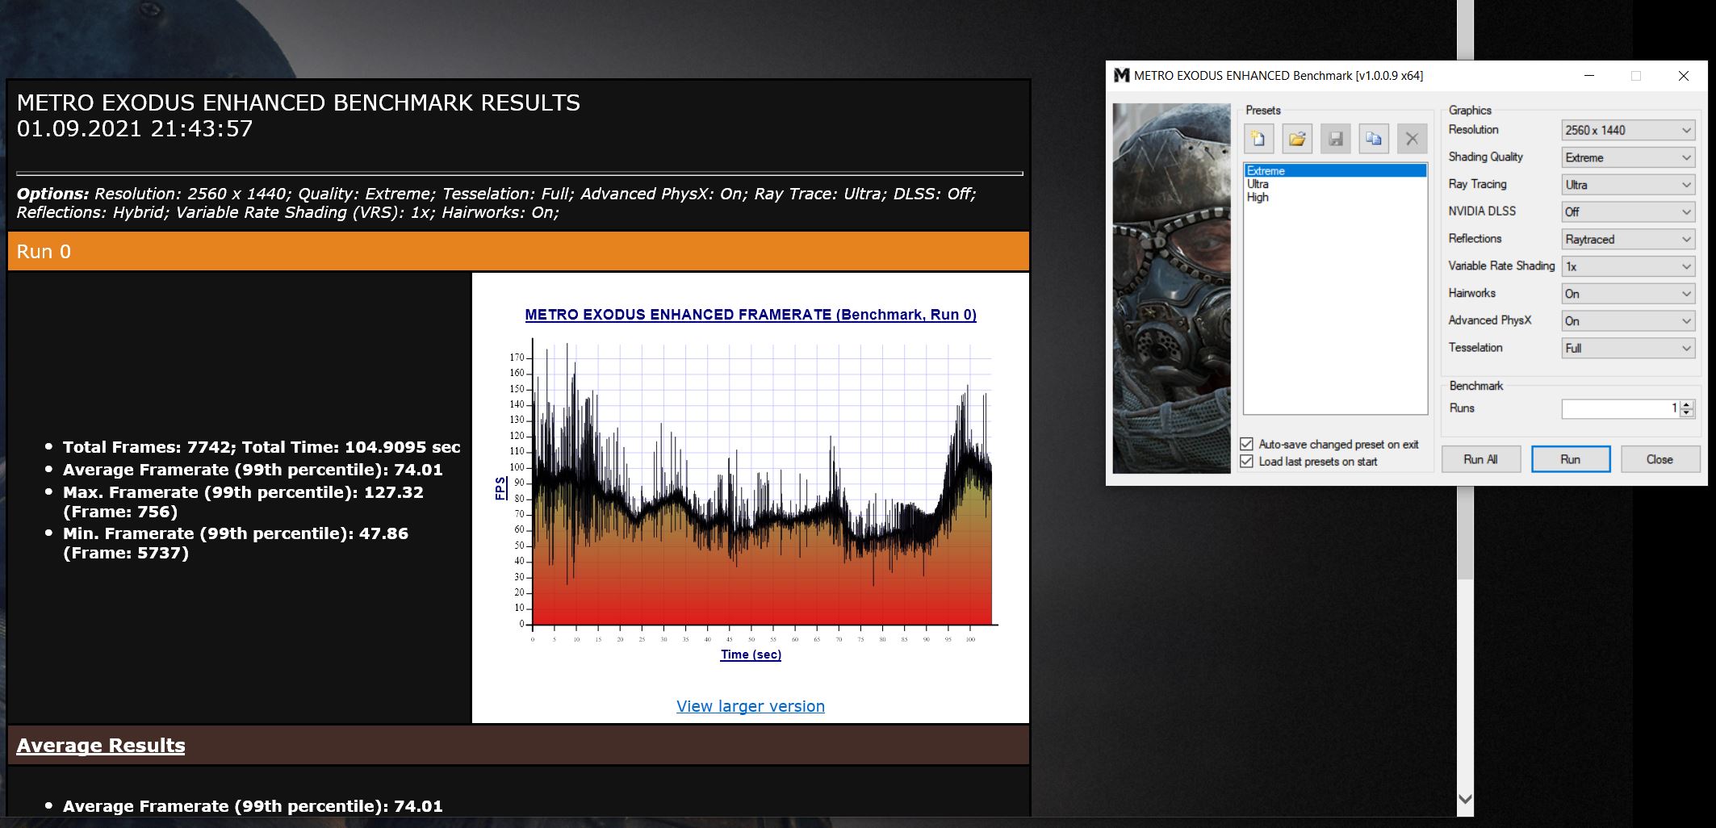
Task: Decrease Runs with the spinner down arrow
Action: pyautogui.click(x=1687, y=413)
